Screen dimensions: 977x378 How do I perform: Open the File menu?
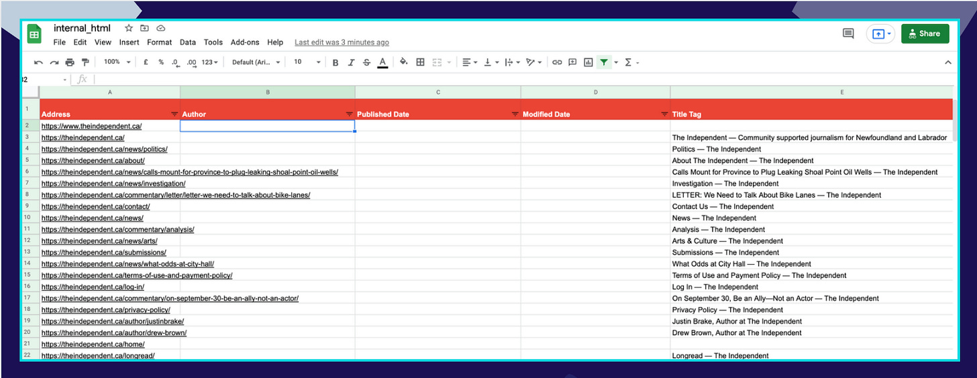60,42
